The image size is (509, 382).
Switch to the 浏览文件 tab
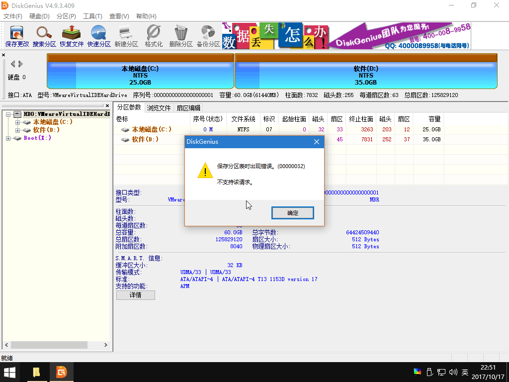tap(159, 108)
